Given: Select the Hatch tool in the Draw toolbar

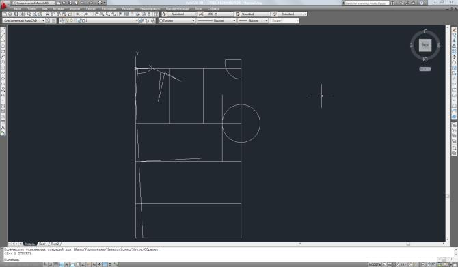Looking at the screenshot, I should (3, 106).
